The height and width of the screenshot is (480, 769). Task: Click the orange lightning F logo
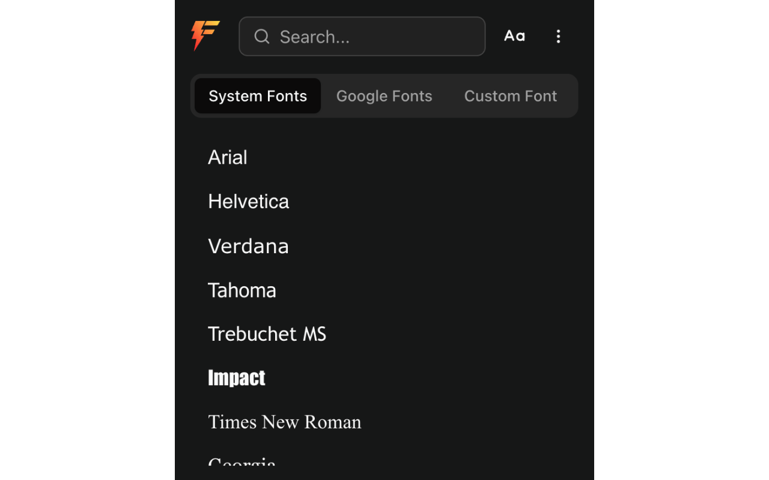click(205, 35)
